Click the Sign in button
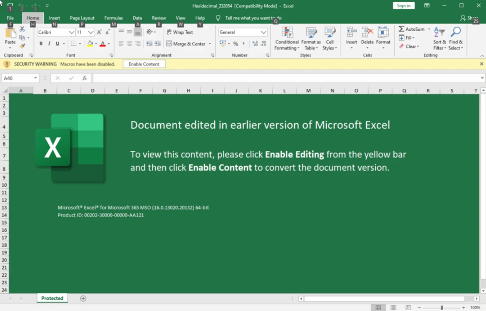 [x=404, y=6]
